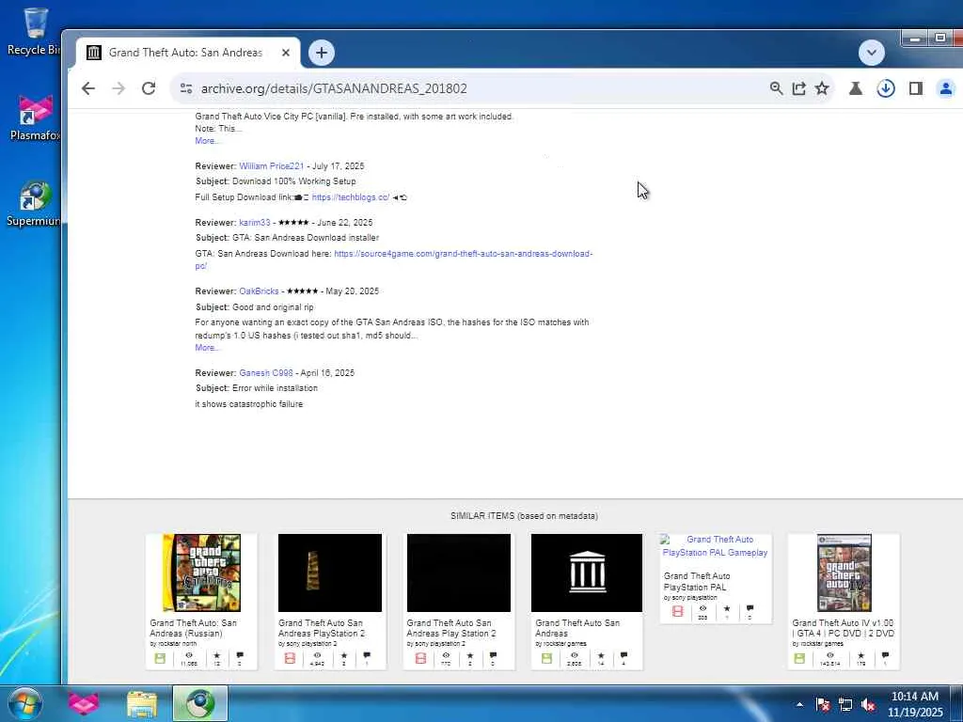Viewport: 963px width, 722px height.
Task: Open the network tray icon
Action: 845,705
